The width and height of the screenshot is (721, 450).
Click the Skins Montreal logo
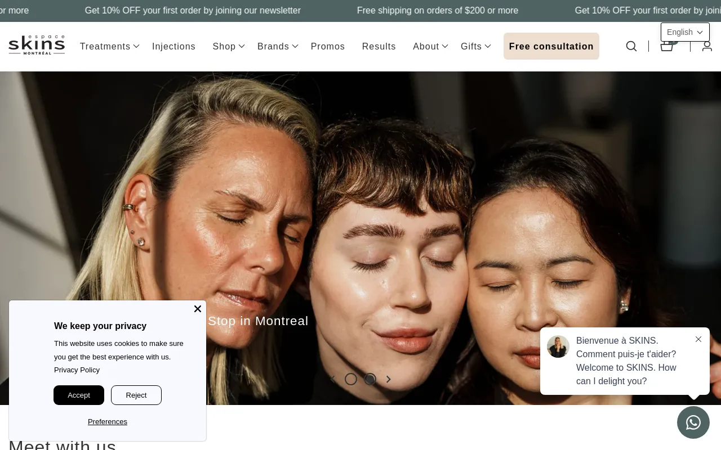tap(36, 45)
